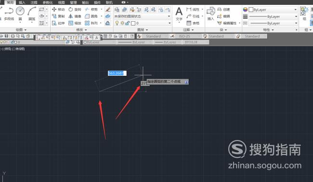Click the Edit Attributes (编辑属性) tool
313x182 pixels.
[227, 23]
